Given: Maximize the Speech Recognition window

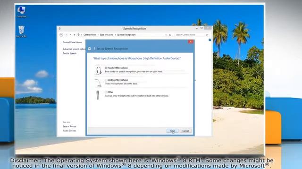Looking at the screenshot, I should (x=201, y=28).
